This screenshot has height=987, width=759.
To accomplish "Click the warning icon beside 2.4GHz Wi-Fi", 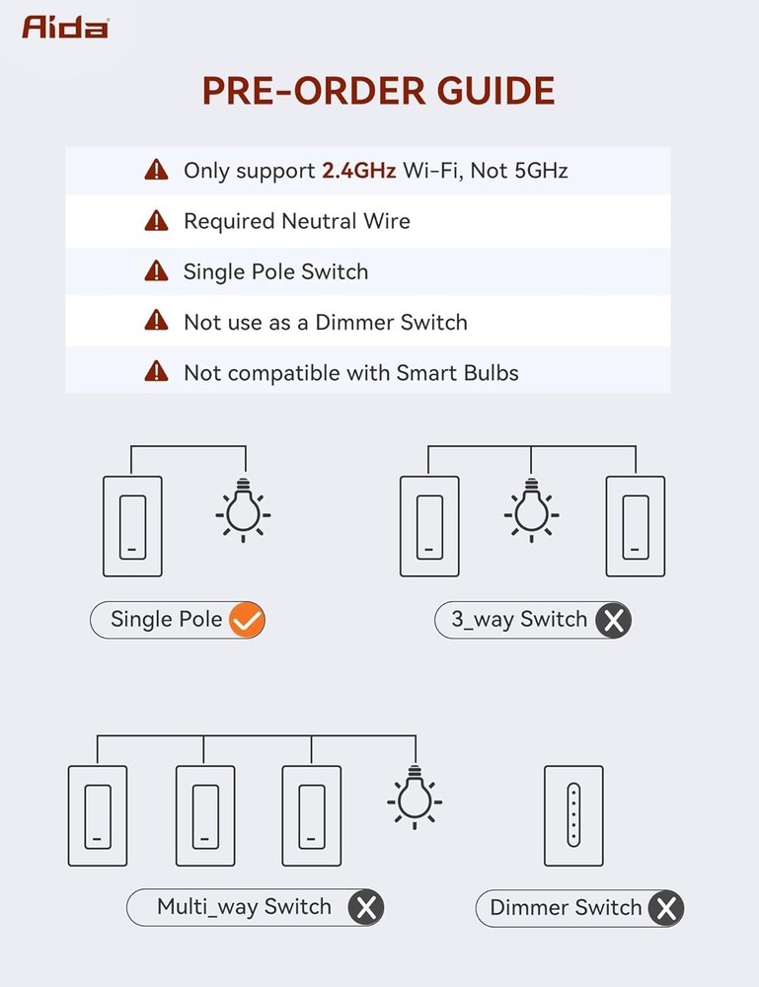I will [x=156, y=171].
